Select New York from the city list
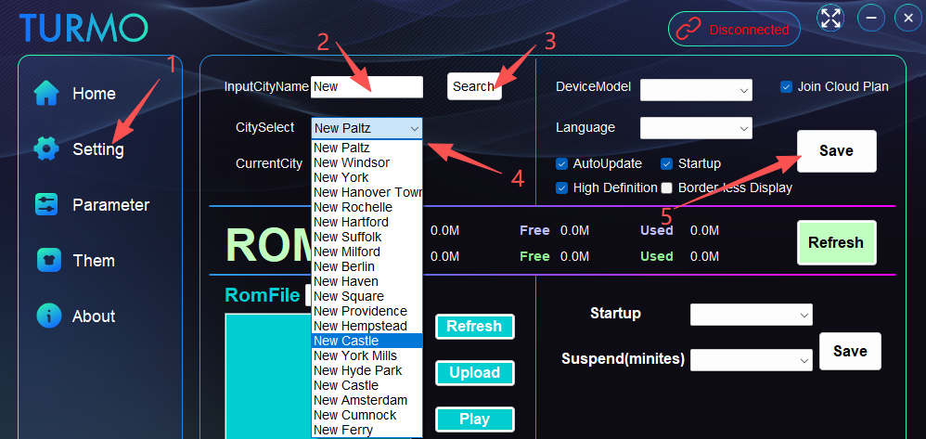The width and height of the screenshot is (926, 439). coord(341,177)
